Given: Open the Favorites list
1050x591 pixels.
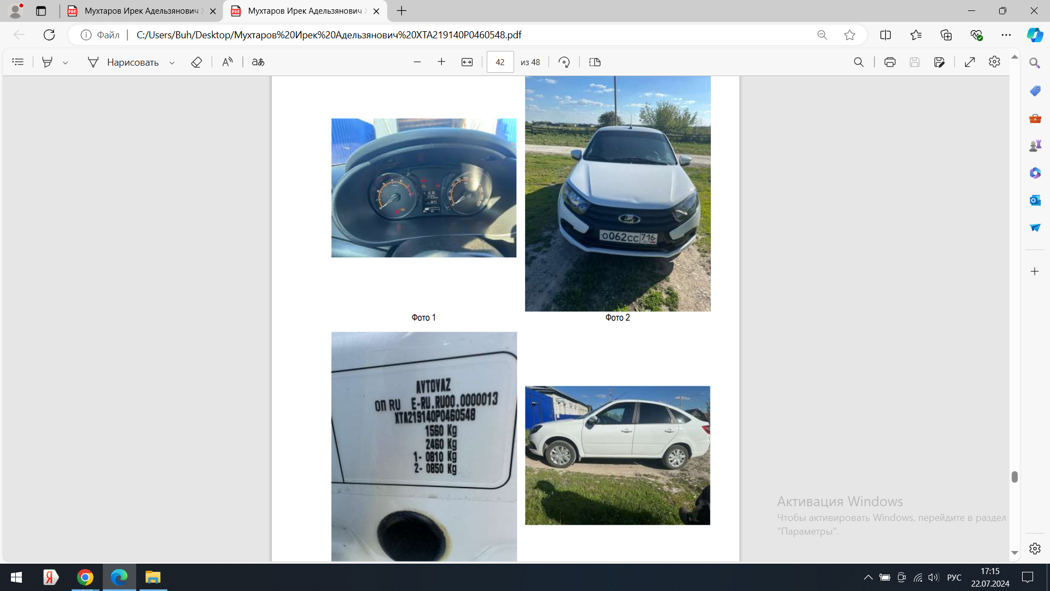Looking at the screenshot, I should 916,35.
